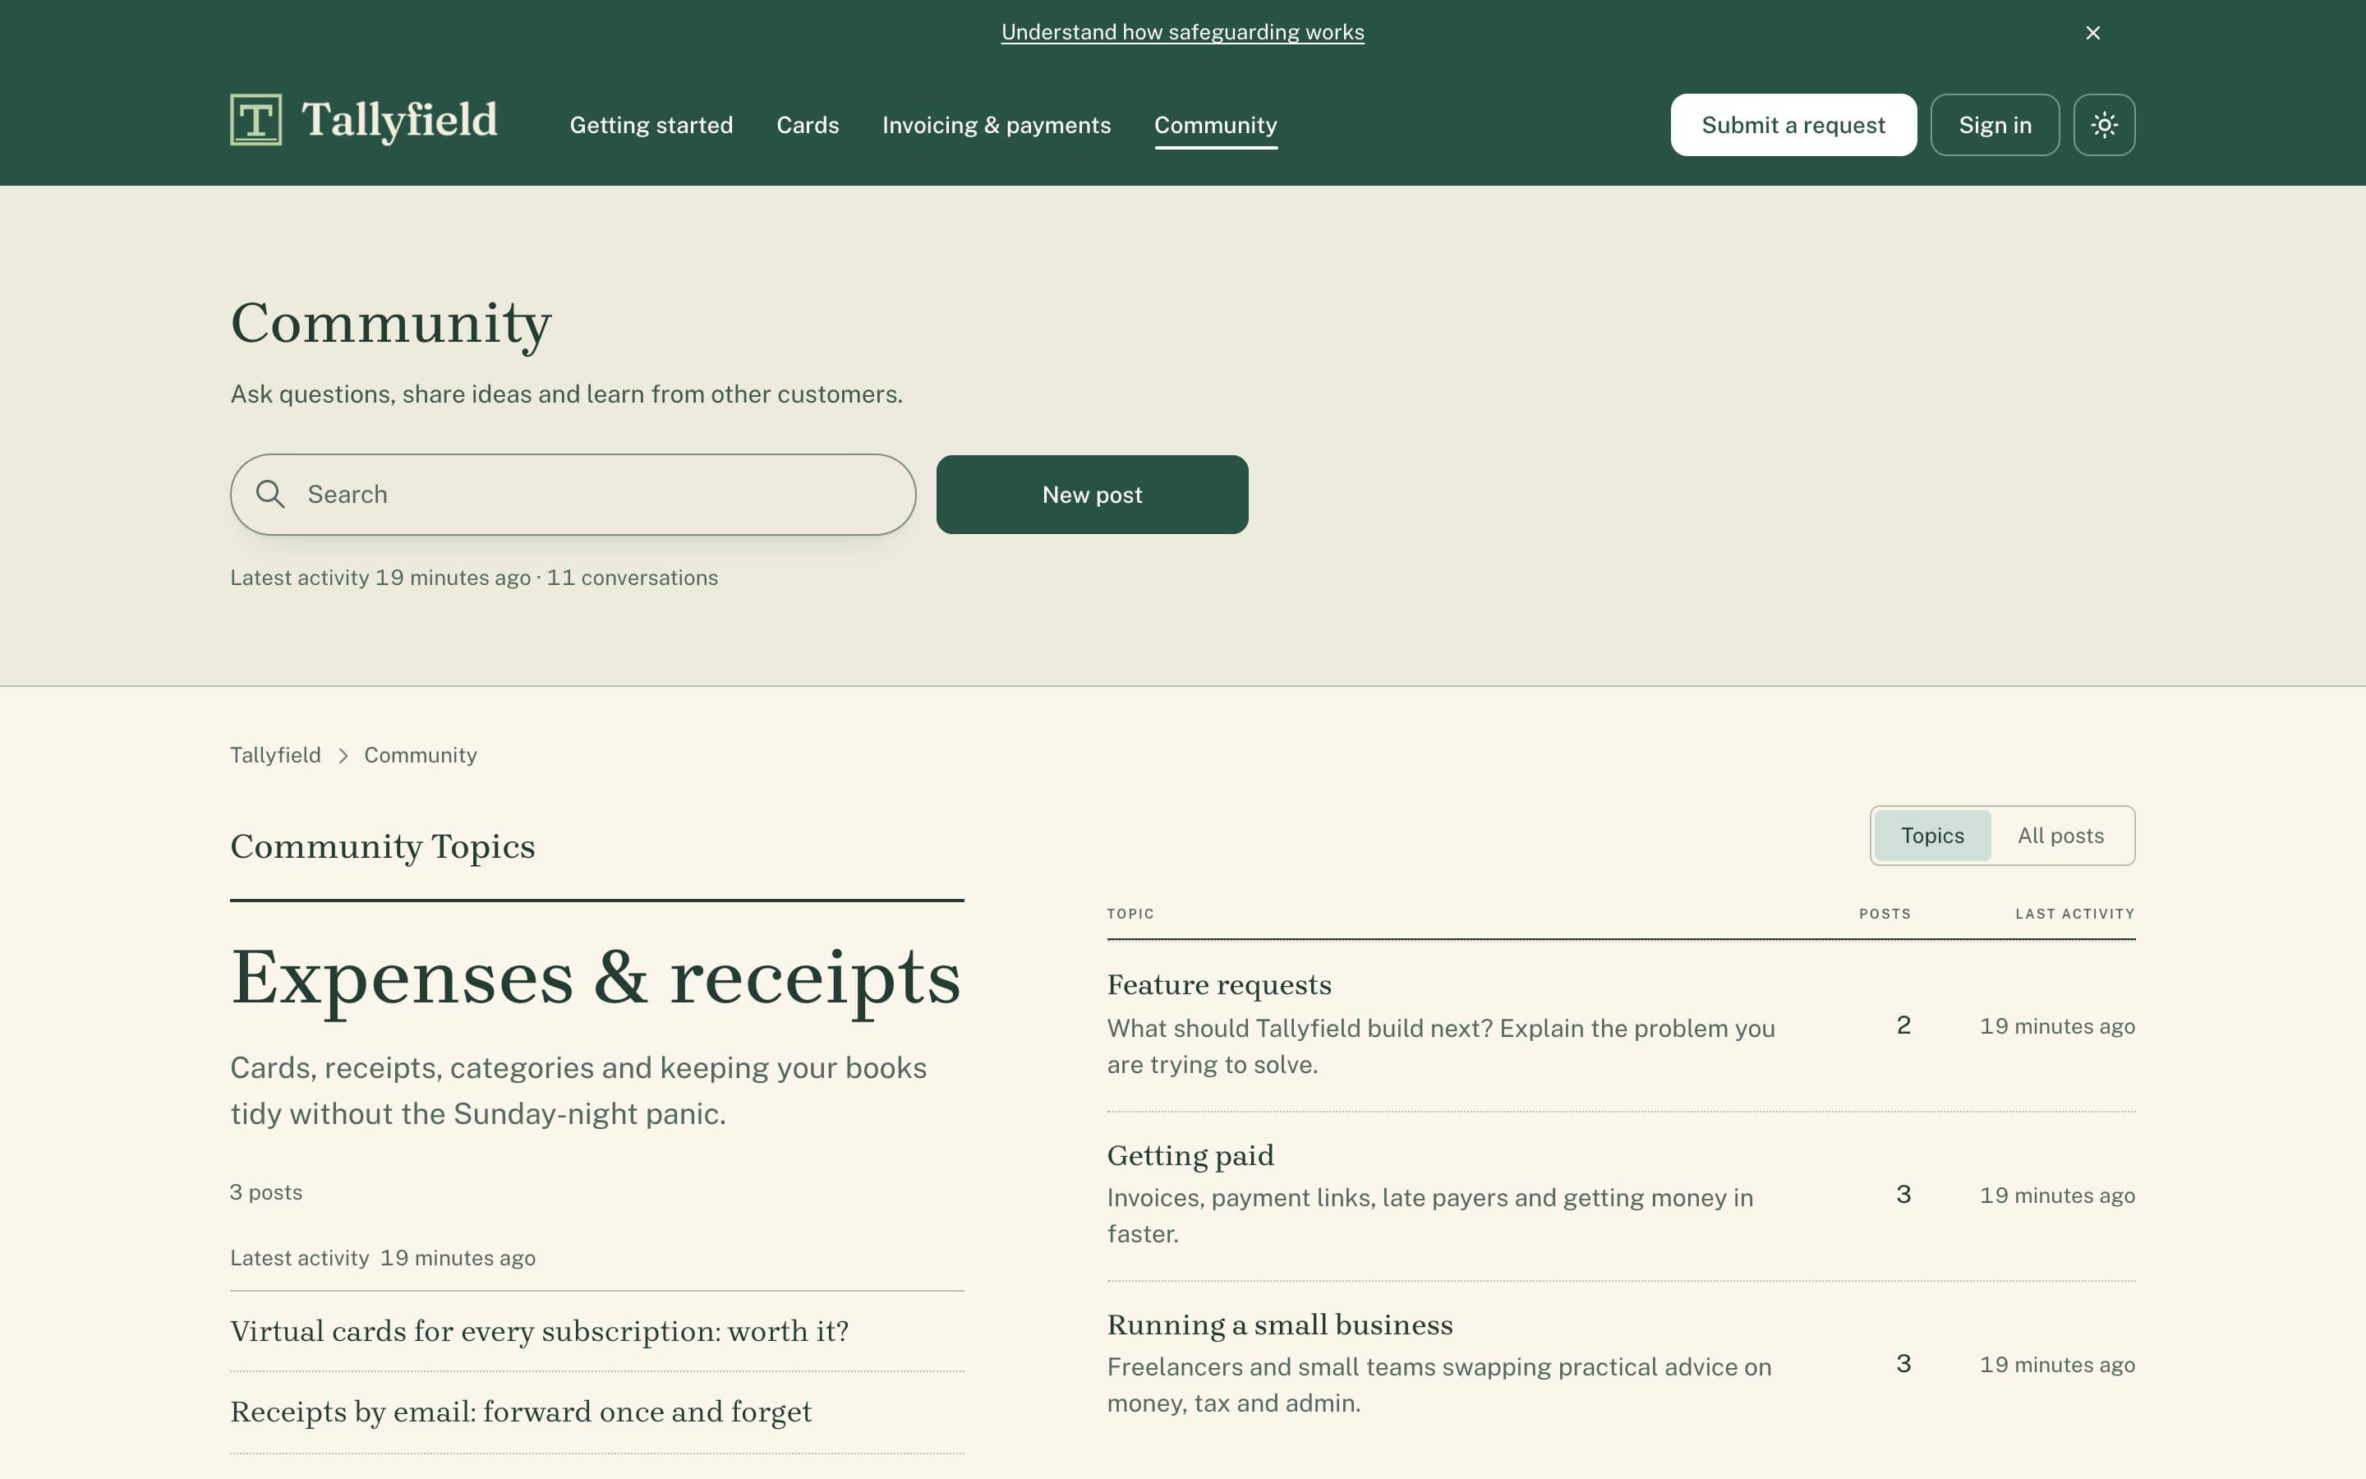
Task: Switch to the All posts tab
Action: point(2060,836)
